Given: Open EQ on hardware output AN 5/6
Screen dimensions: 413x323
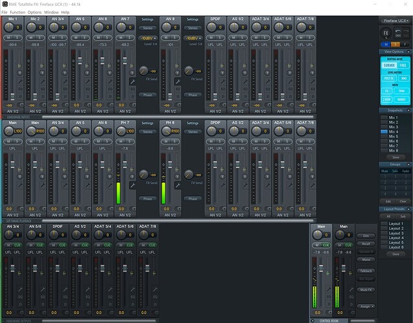Looking at the screenshot, I should tap(43, 296).
